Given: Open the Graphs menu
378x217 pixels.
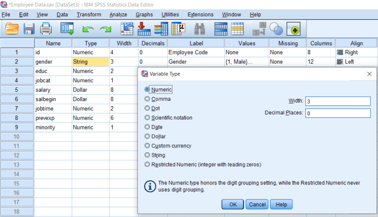Looking at the screenshot, I should click(144, 15).
